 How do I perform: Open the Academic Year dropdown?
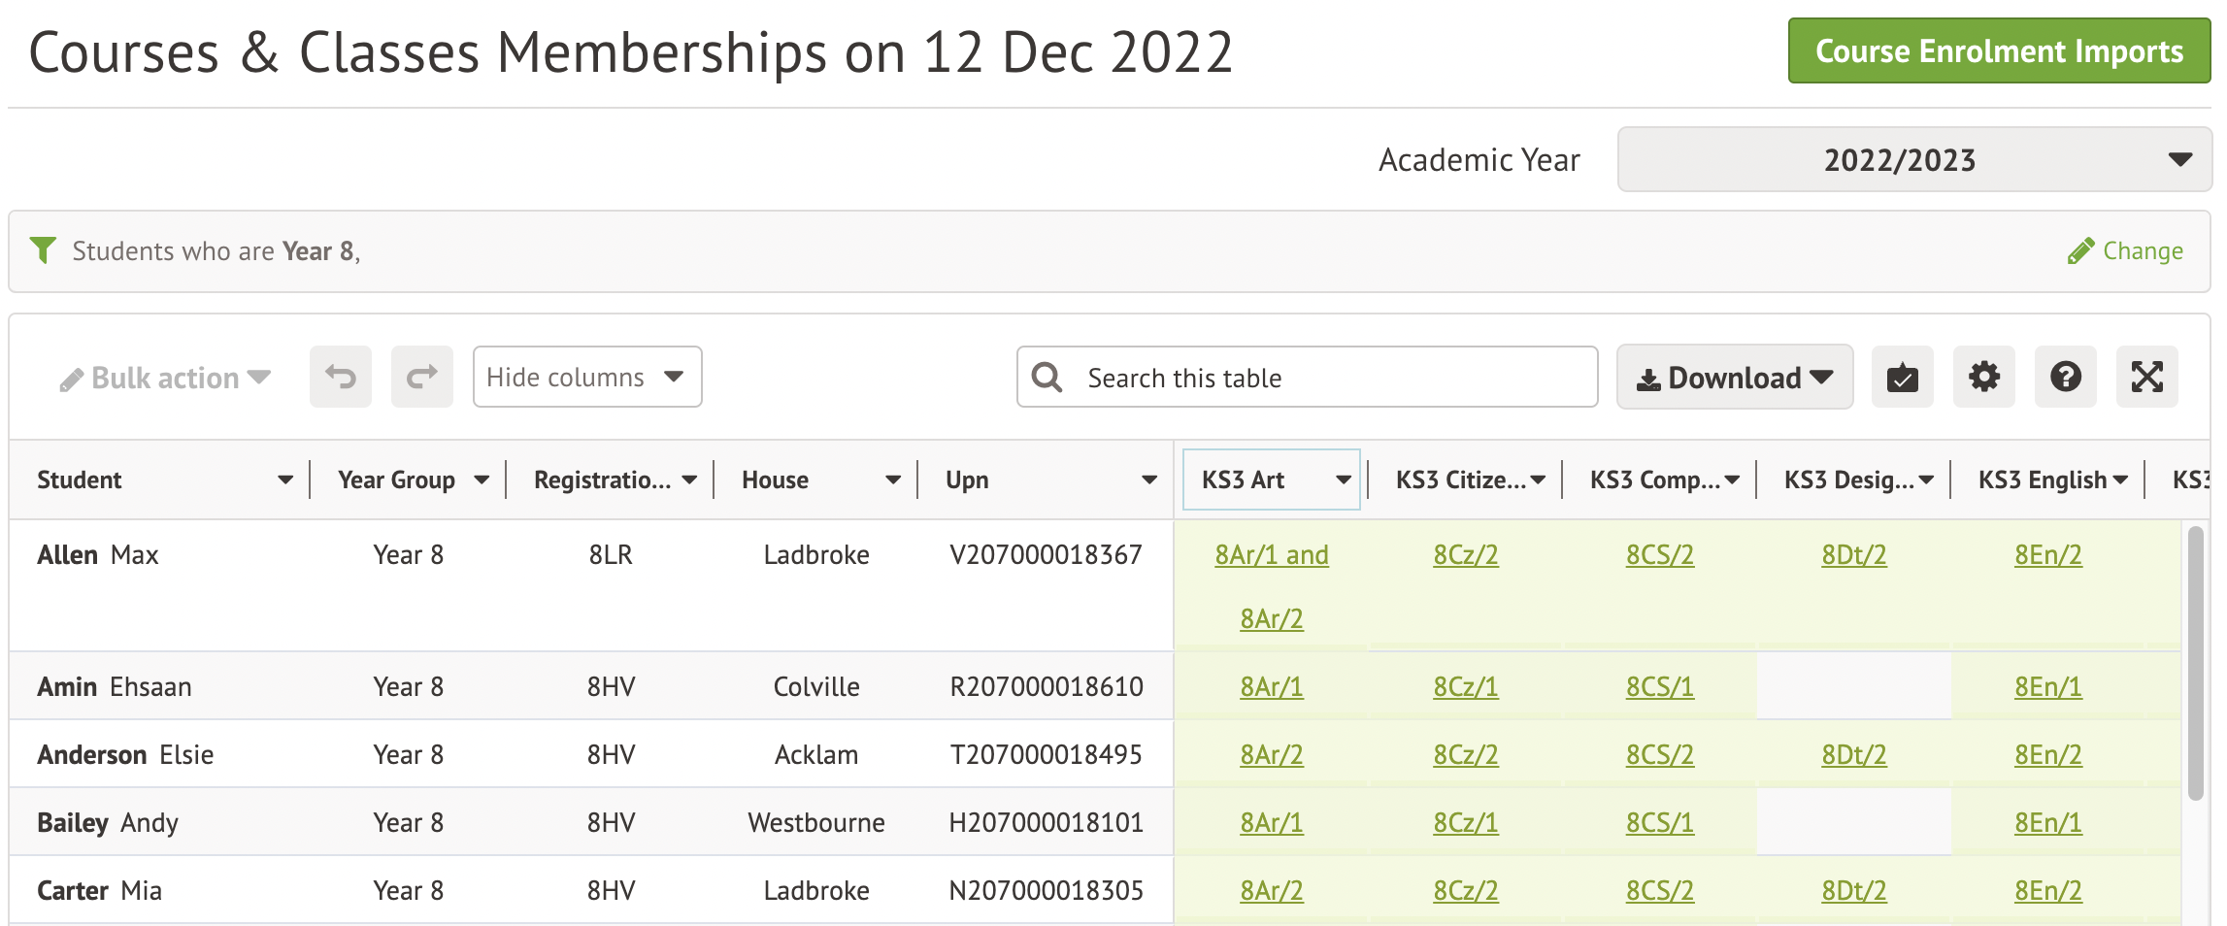[1913, 159]
